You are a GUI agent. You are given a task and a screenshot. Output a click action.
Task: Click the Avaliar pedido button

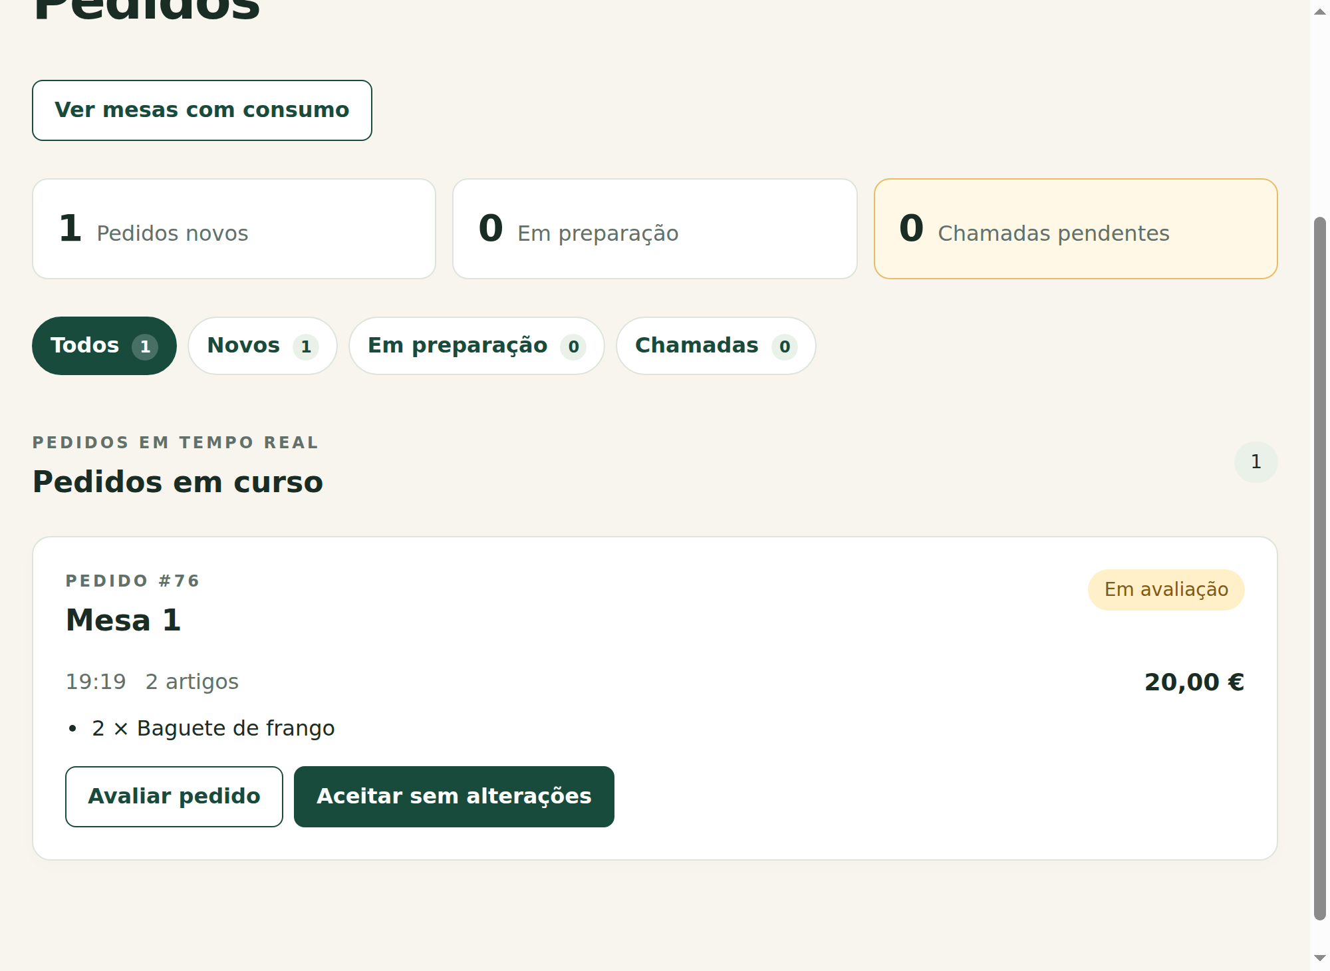pos(174,797)
